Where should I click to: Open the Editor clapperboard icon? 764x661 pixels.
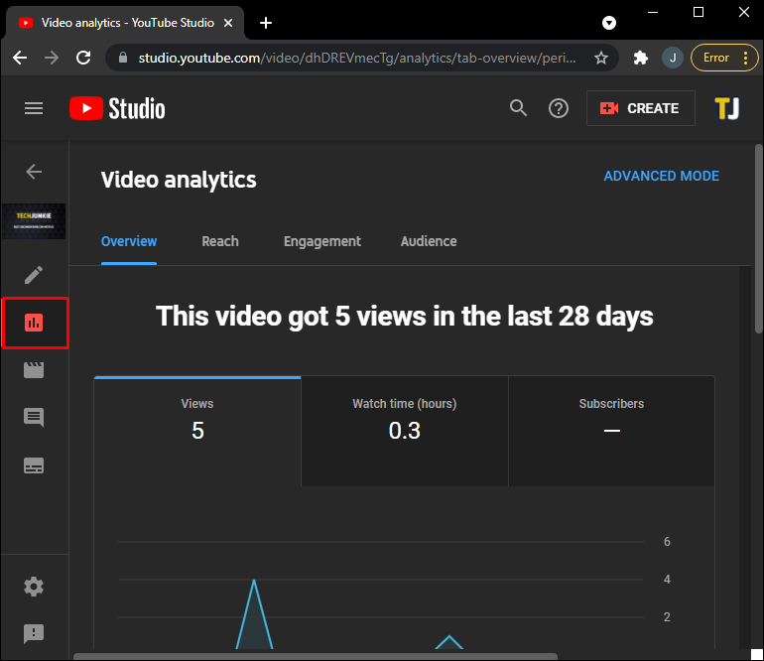click(x=34, y=370)
